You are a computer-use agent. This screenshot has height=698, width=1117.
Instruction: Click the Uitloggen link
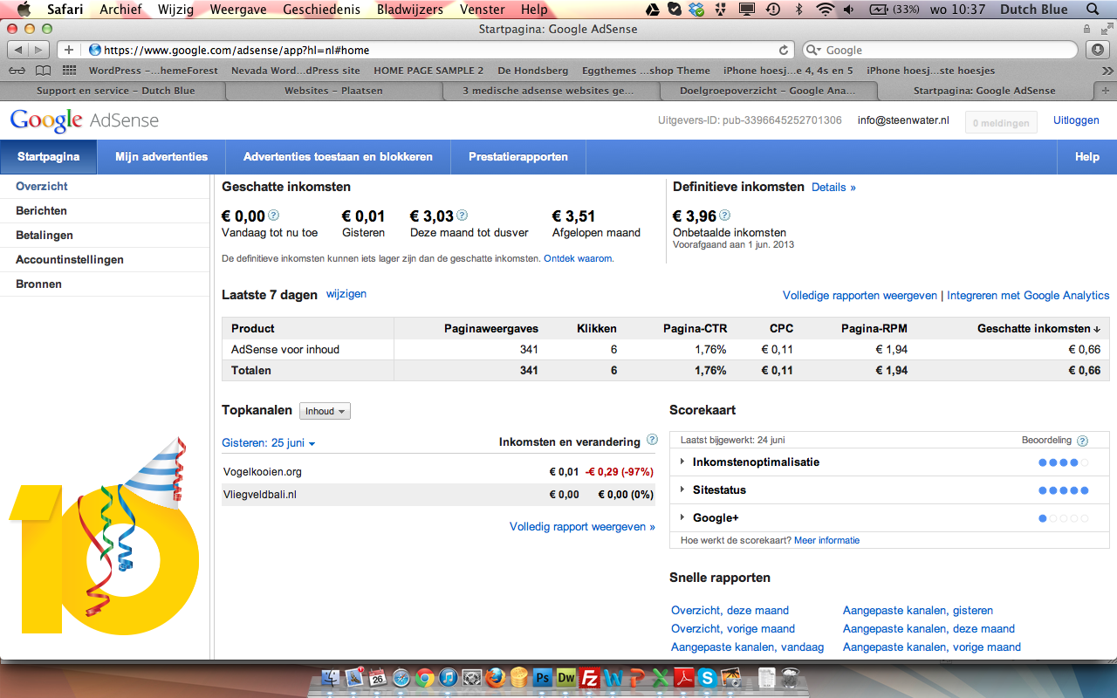1076,120
